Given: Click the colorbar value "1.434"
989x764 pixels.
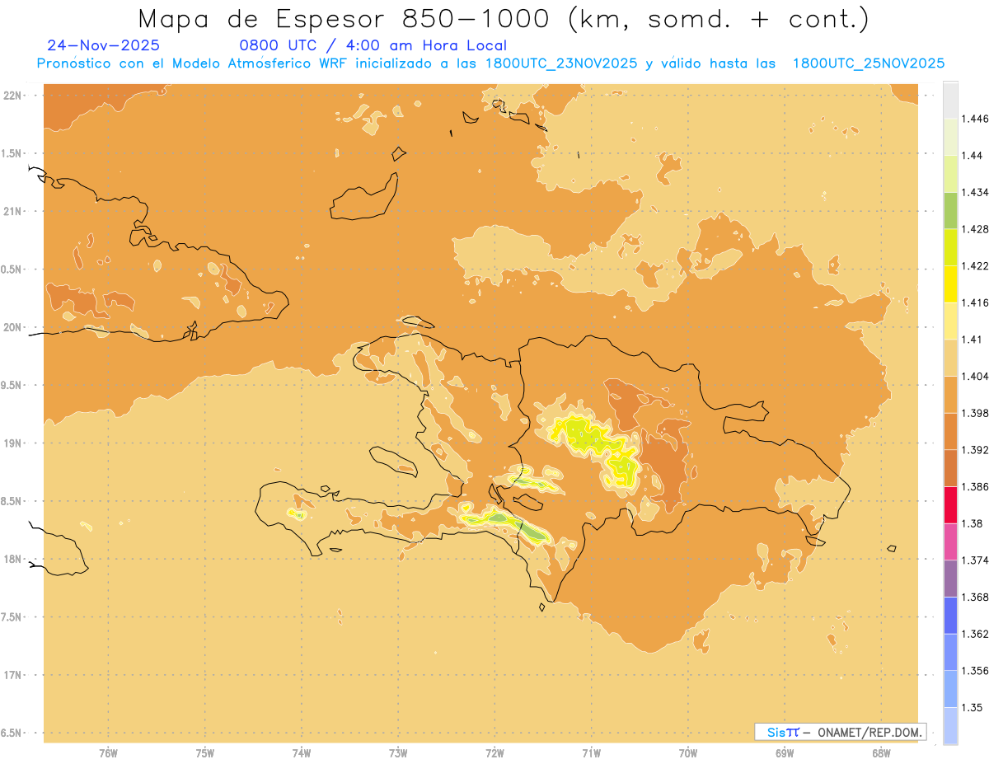Looking at the screenshot, I should pyautogui.click(x=977, y=192).
